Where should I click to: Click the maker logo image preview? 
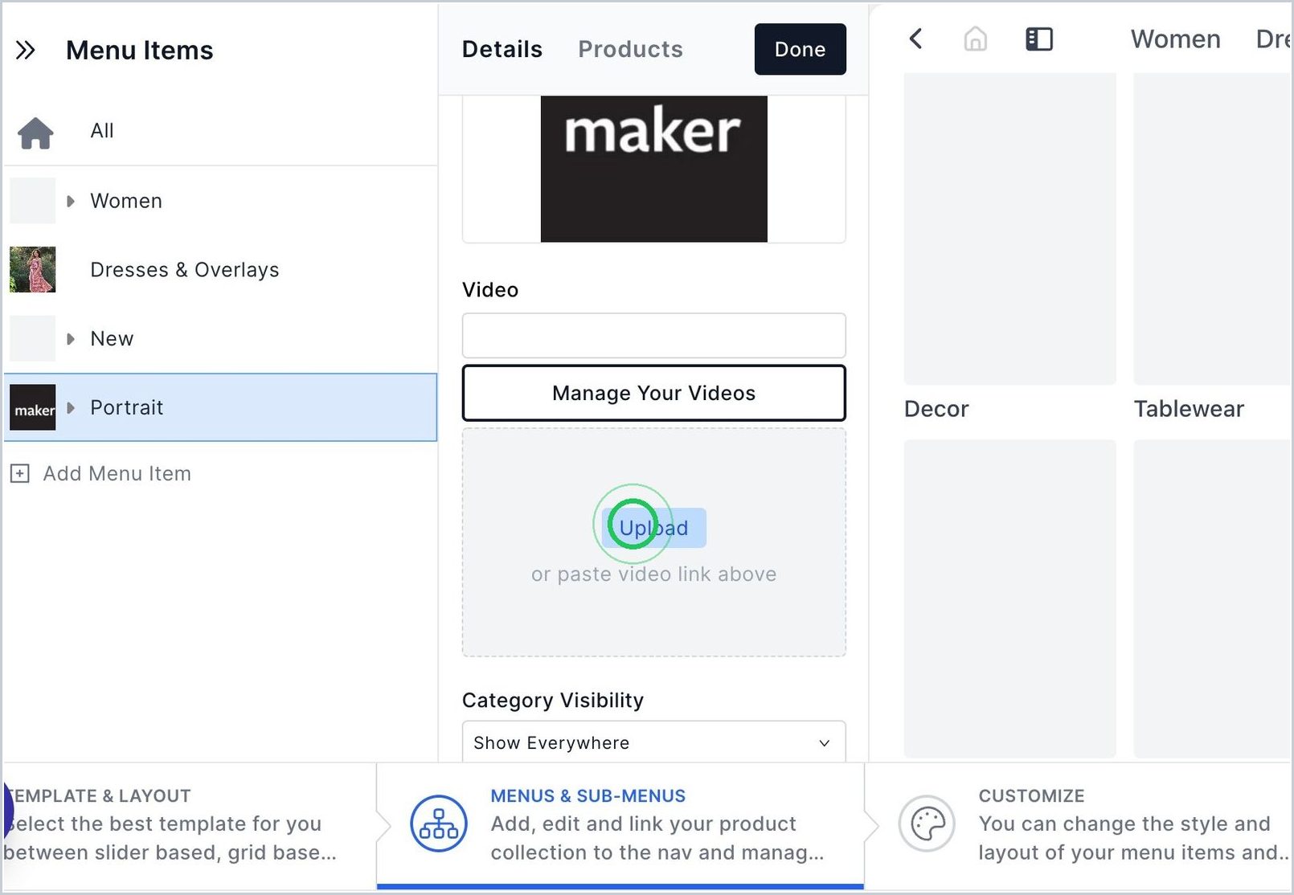(653, 169)
